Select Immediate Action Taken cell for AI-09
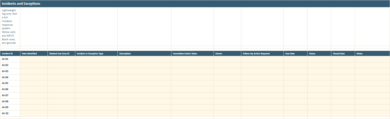The image size is (390, 119). 192,107
